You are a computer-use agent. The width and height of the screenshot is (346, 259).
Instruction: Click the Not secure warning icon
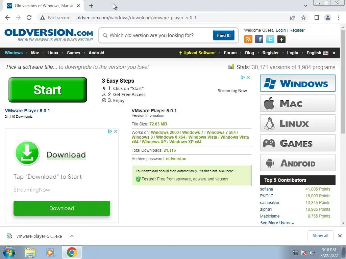(x=43, y=18)
